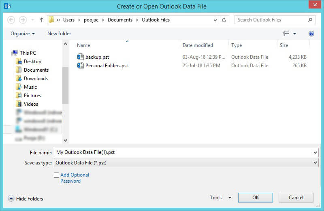Screen dimensions: 324x211
Task: Click the 25-Jul-18 1:35 PM date
Action: tap(201, 66)
